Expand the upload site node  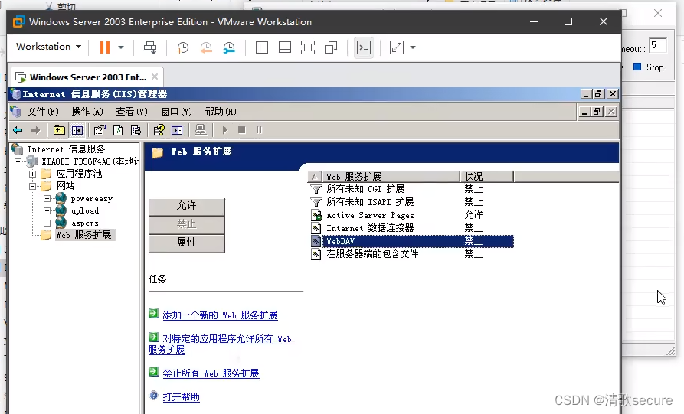[x=47, y=210]
